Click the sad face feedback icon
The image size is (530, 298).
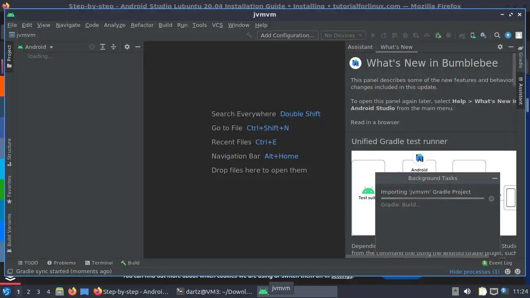[518, 272]
